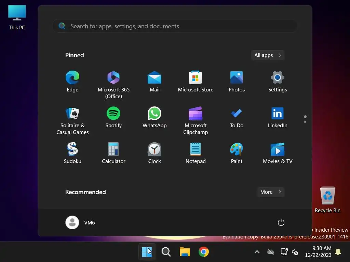The image size is (350, 262).
Task: Open clock showing 9:30 AM 12/22/2023
Action: pyautogui.click(x=318, y=251)
